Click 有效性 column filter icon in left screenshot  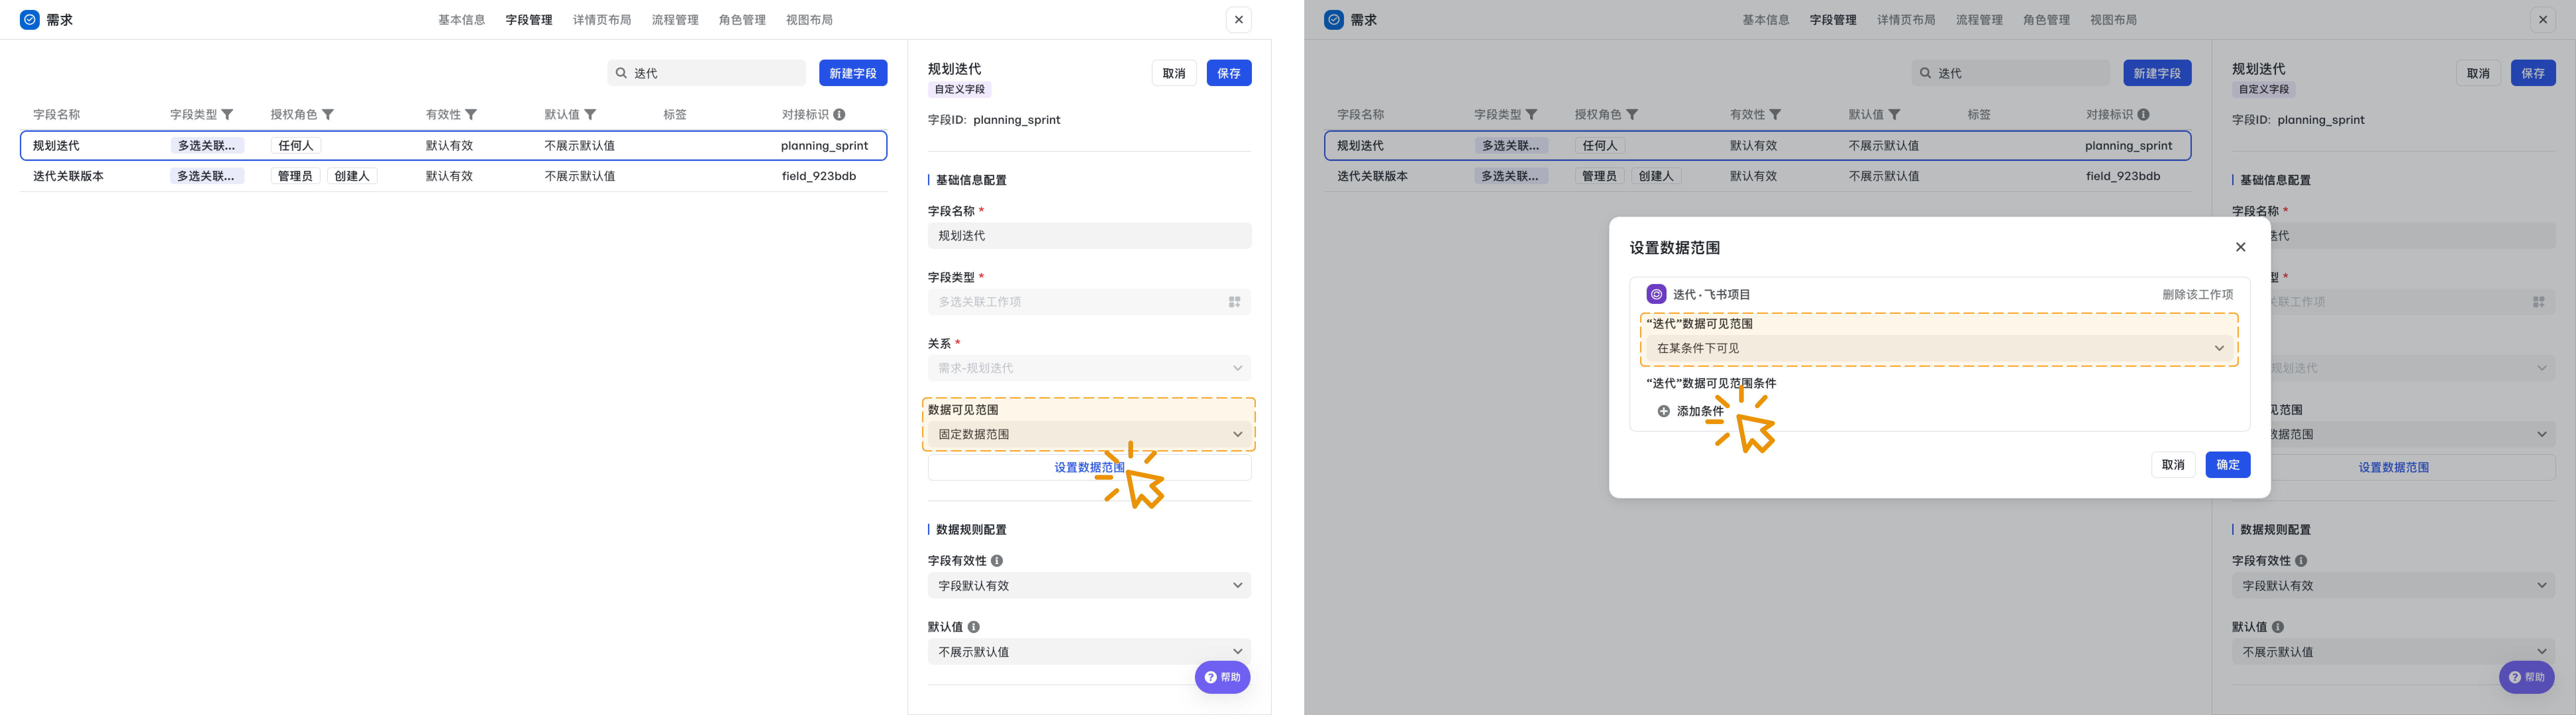point(471,115)
